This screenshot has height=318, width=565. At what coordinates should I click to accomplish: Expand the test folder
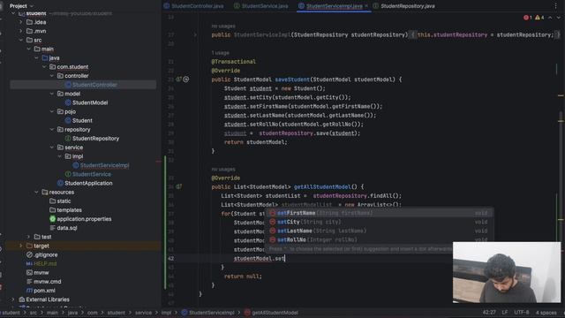28,237
